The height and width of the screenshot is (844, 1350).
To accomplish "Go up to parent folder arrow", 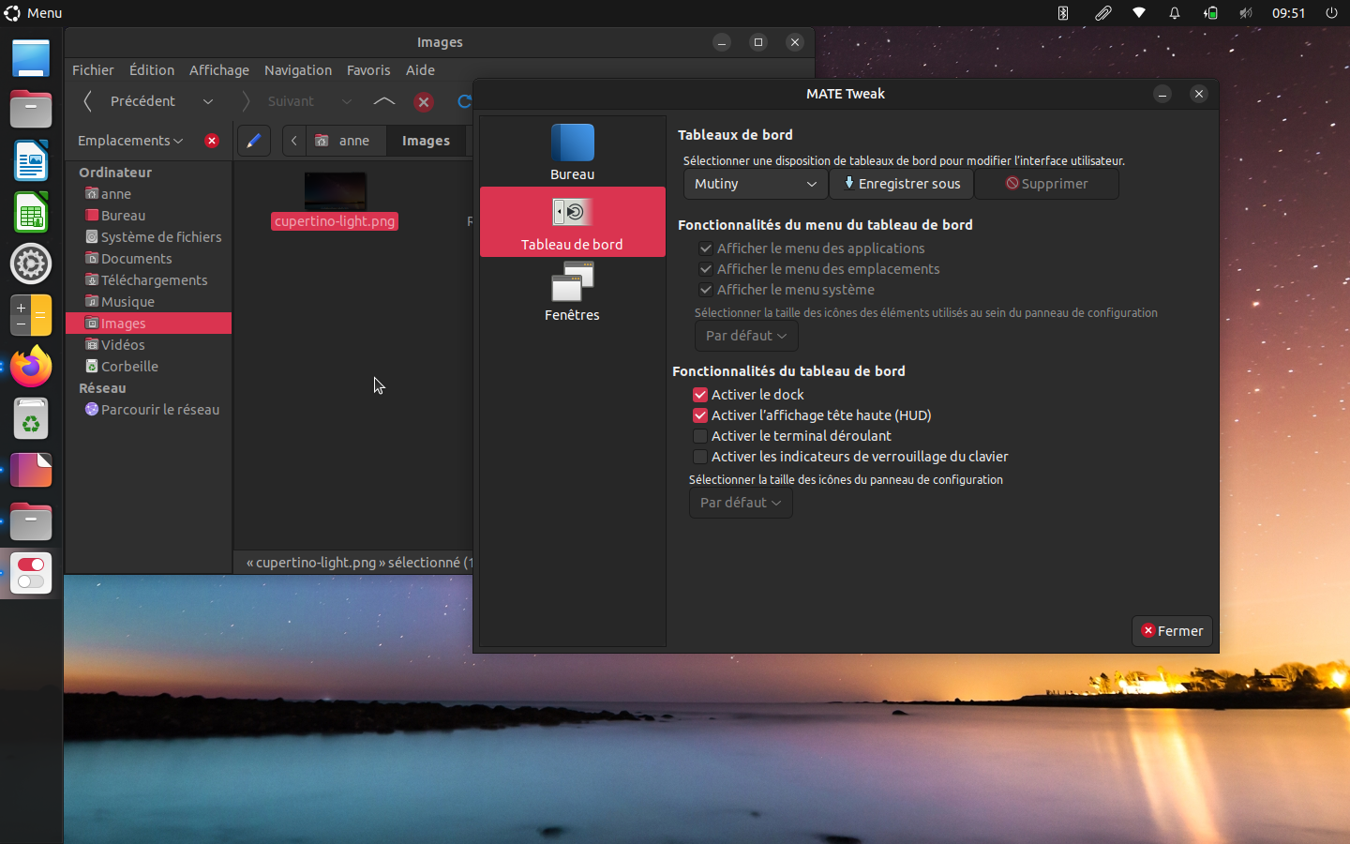I will coord(384,101).
